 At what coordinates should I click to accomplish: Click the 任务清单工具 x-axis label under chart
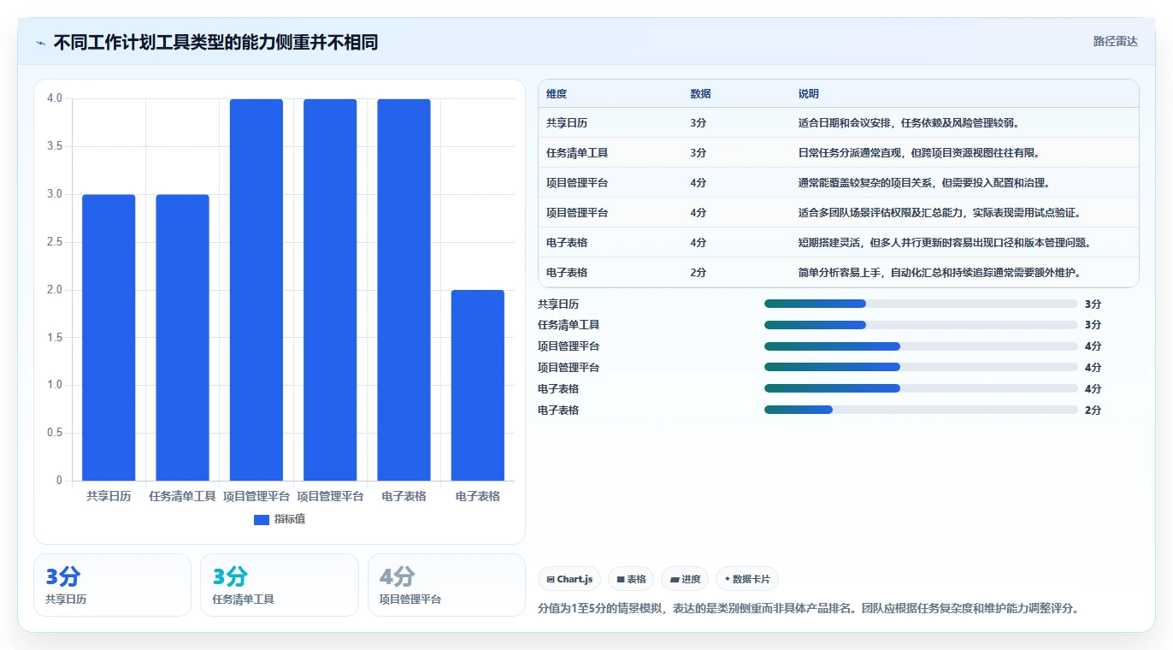tap(182, 496)
